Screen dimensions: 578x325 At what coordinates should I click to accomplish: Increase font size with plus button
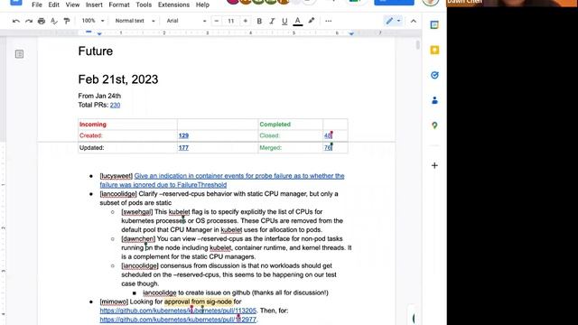point(245,21)
